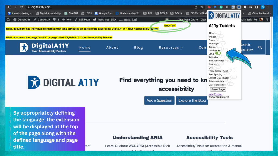The height and width of the screenshot is (156, 278).
Task: Open the Launch Meeting Zoom bookmark
Action: (x=20, y=13)
